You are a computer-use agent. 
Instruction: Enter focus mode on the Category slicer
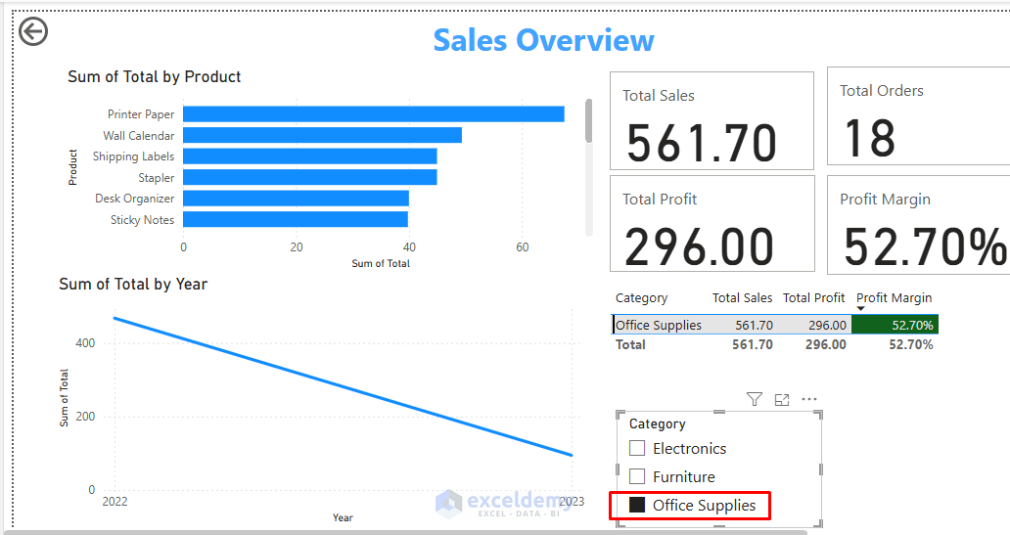(x=782, y=399)
